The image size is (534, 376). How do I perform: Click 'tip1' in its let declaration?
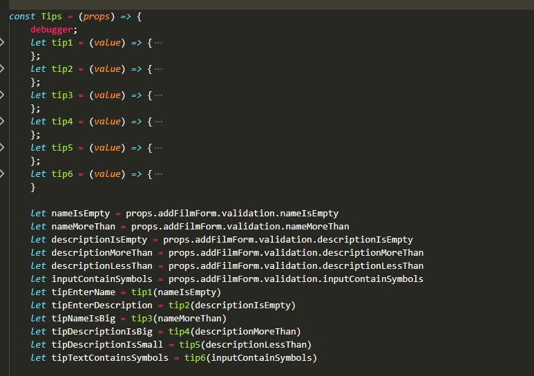(62, 43)
